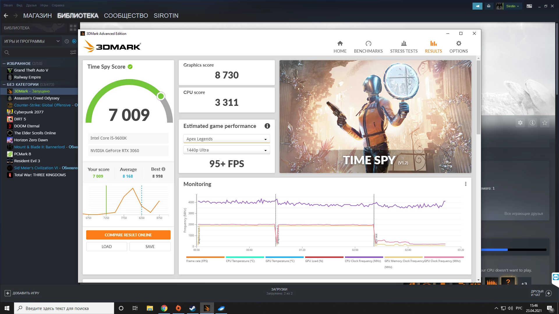
Task: Open the Steam menu in the menu bar
Action: 8,5
